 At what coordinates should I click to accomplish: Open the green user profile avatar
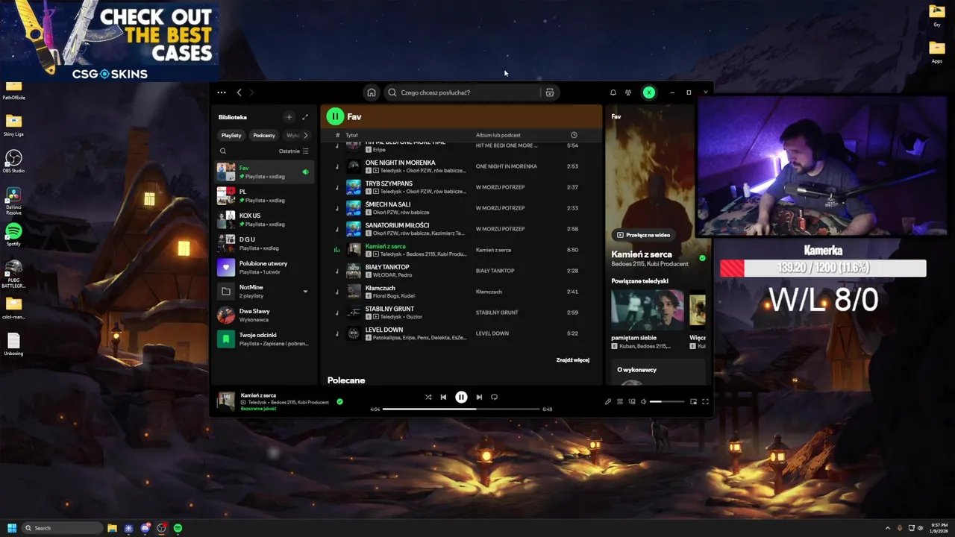(x=649, y=92)
